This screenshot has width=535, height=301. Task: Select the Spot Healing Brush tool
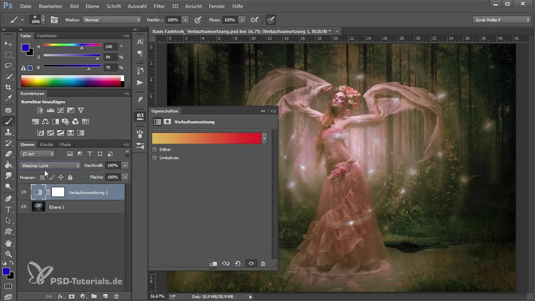8,110
